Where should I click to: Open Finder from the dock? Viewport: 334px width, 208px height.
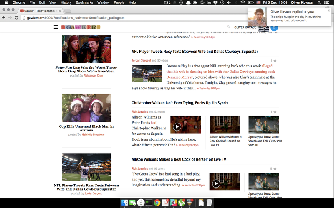(124, 203)
